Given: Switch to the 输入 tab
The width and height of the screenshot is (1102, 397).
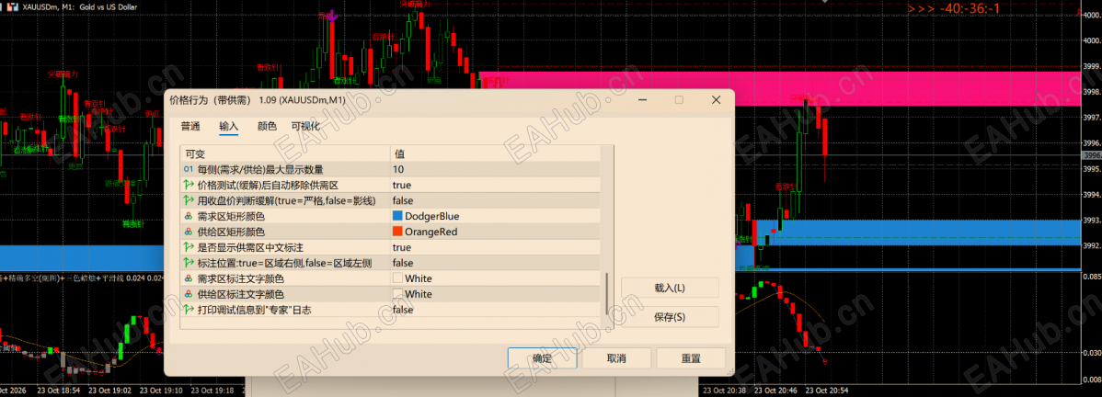Looking at the screenshot, I should (228, 127).
